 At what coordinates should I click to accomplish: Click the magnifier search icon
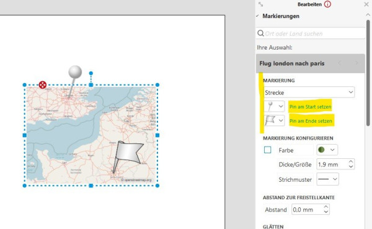coord(260,34)
